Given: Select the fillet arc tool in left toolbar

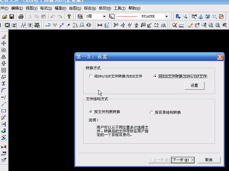Looking at the screenshot, I should [4, 90].
